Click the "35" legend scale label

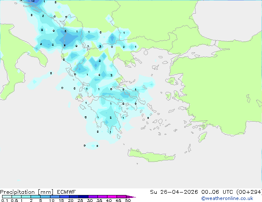point(99,200)
